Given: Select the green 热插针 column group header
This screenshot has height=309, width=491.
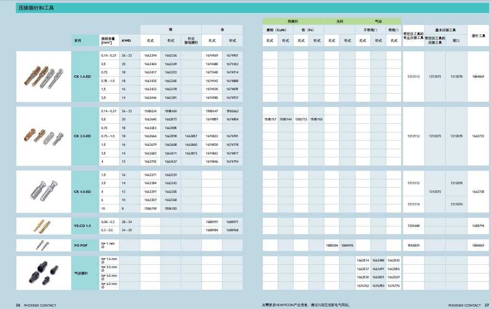Looking at the screenshot, I should (293, 21).
